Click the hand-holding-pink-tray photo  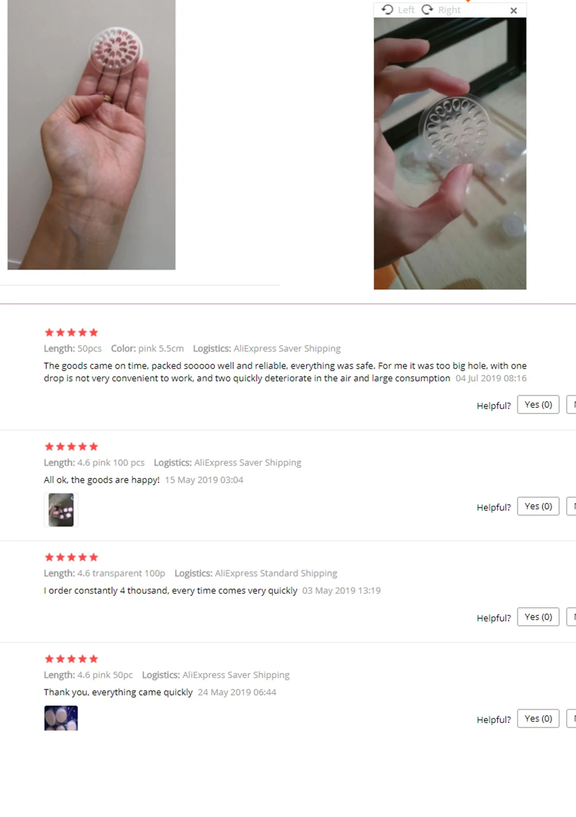(x=92, y=135)
